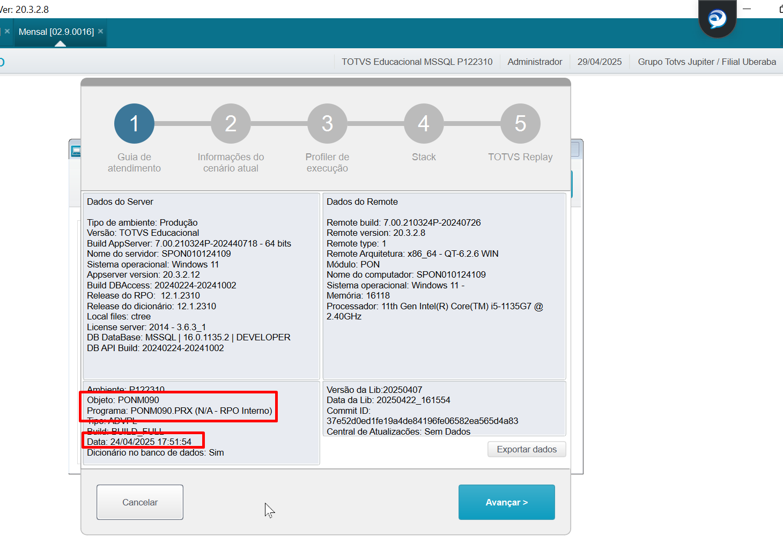Click 'Remote type: 1' line

coord(357,243)
